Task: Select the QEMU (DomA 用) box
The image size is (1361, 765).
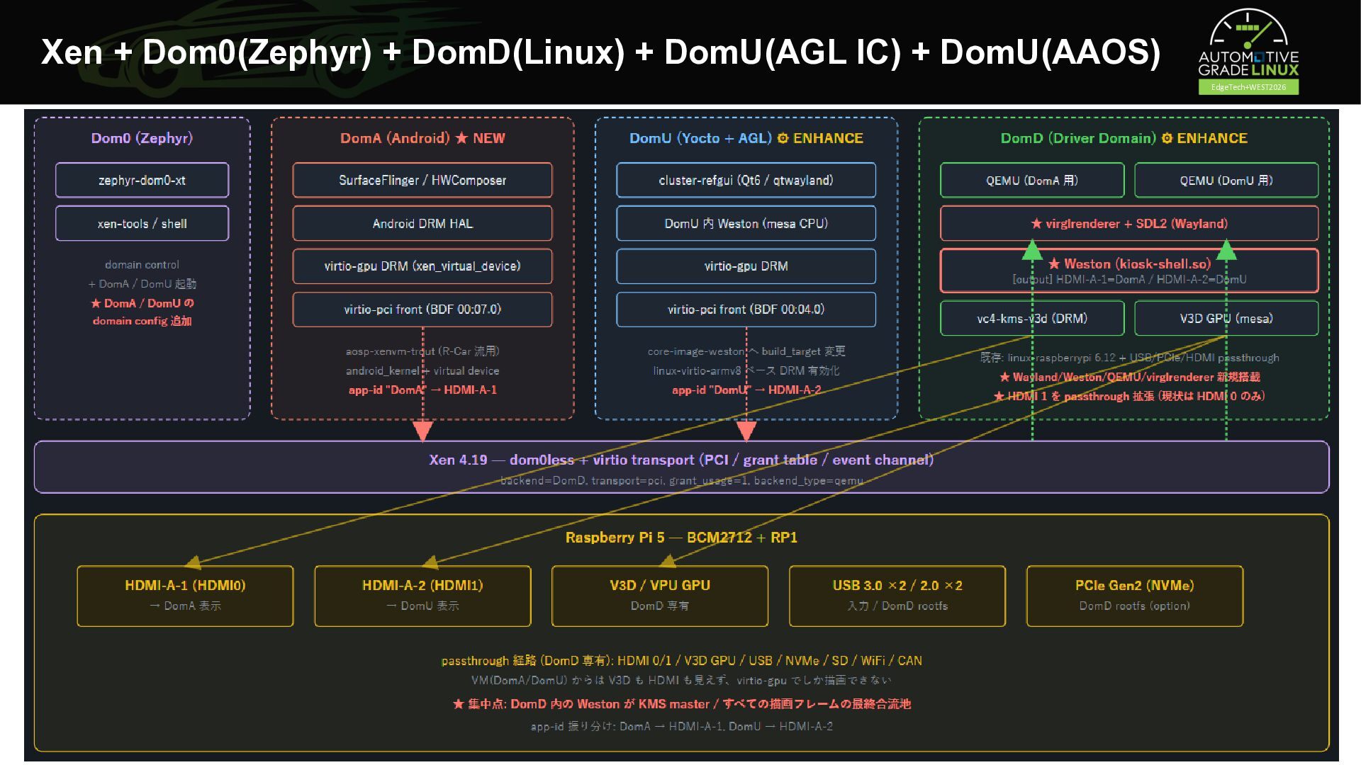Action: (x=1032, y=180)
